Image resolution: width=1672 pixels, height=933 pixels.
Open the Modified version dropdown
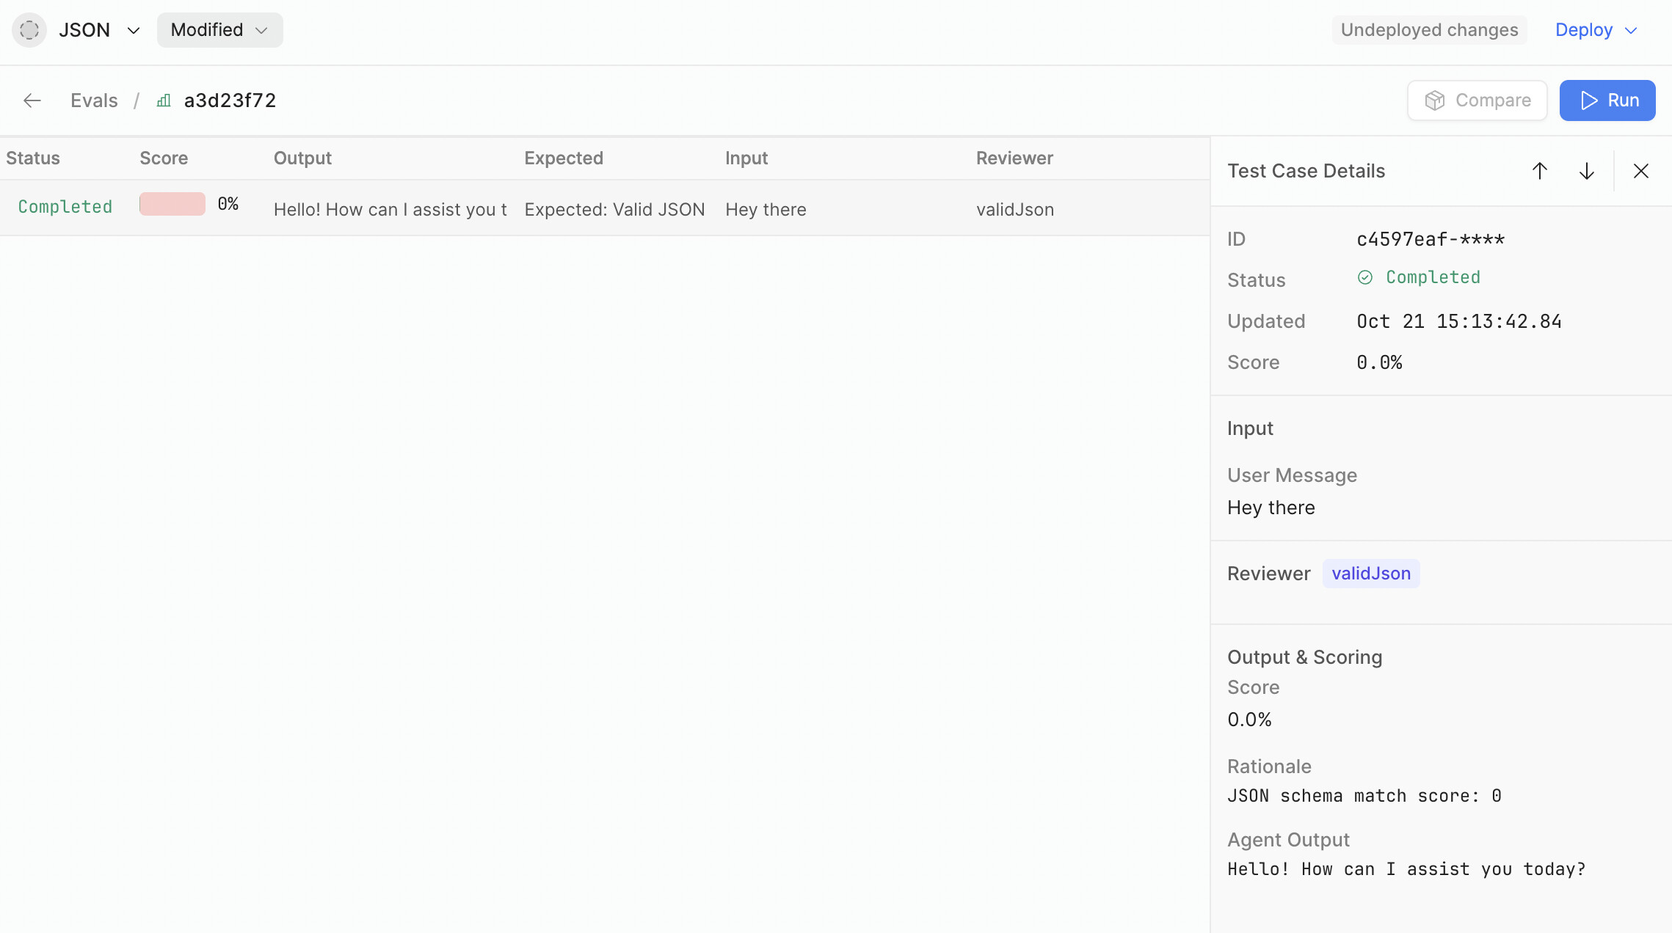coord(219,30)
